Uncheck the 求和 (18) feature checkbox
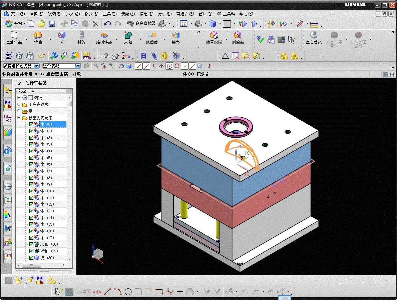 click(x=31, y=244)
